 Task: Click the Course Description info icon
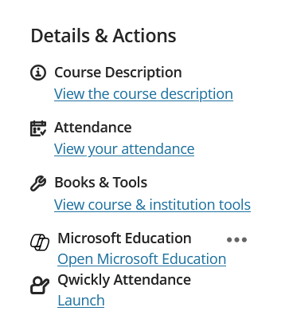[38, 73]
